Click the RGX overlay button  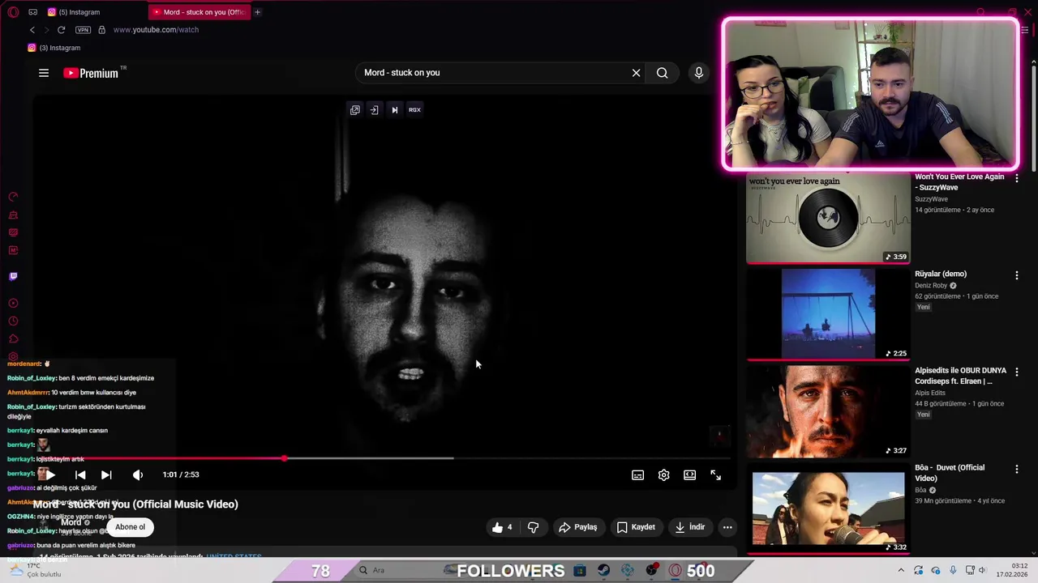[x=414, y=110]
